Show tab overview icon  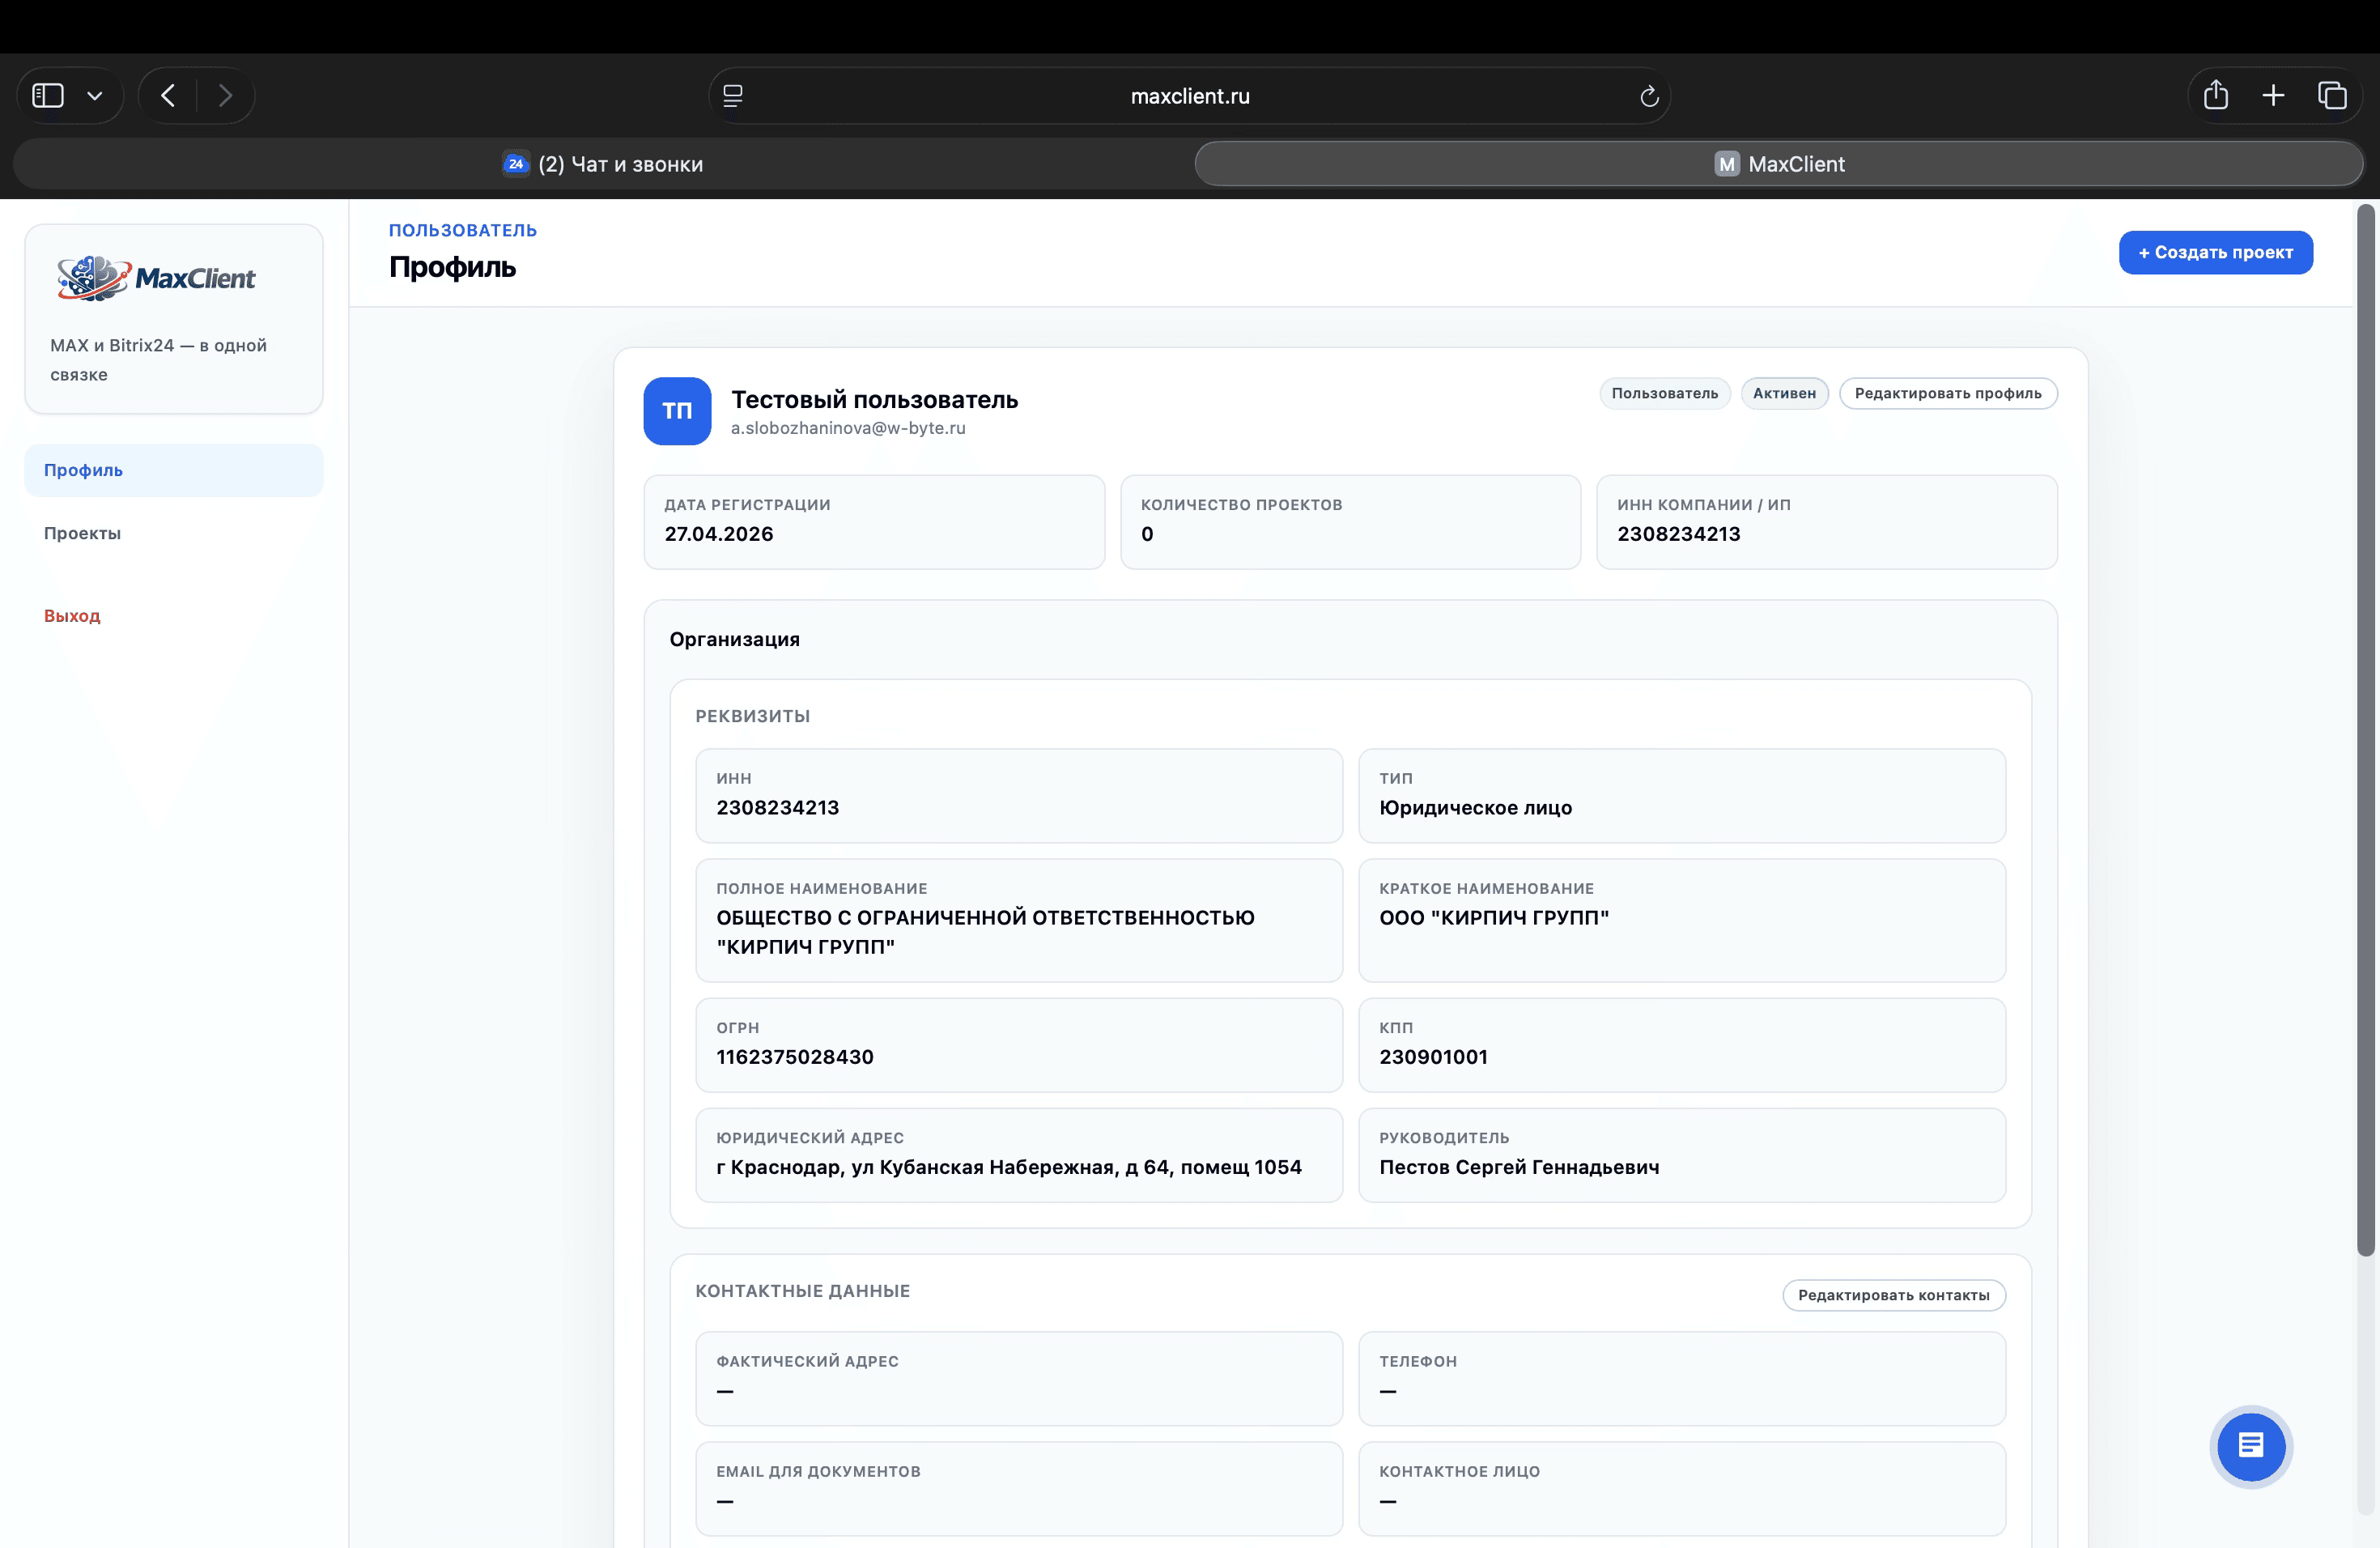pyautogui.click(x=2332, y=96)
